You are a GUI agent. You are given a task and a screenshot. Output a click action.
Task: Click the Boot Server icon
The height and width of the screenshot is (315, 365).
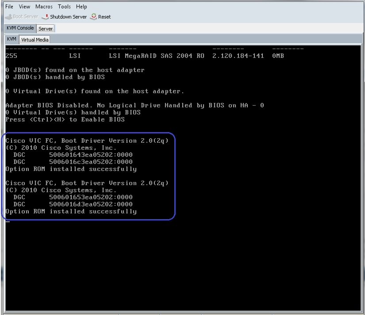coord(8,17)
